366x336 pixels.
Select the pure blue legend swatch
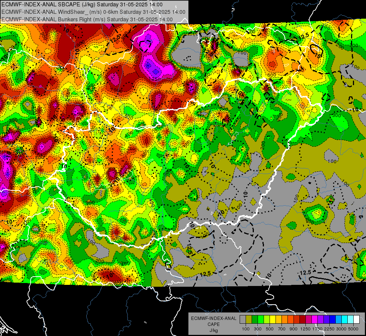(332, 319)
